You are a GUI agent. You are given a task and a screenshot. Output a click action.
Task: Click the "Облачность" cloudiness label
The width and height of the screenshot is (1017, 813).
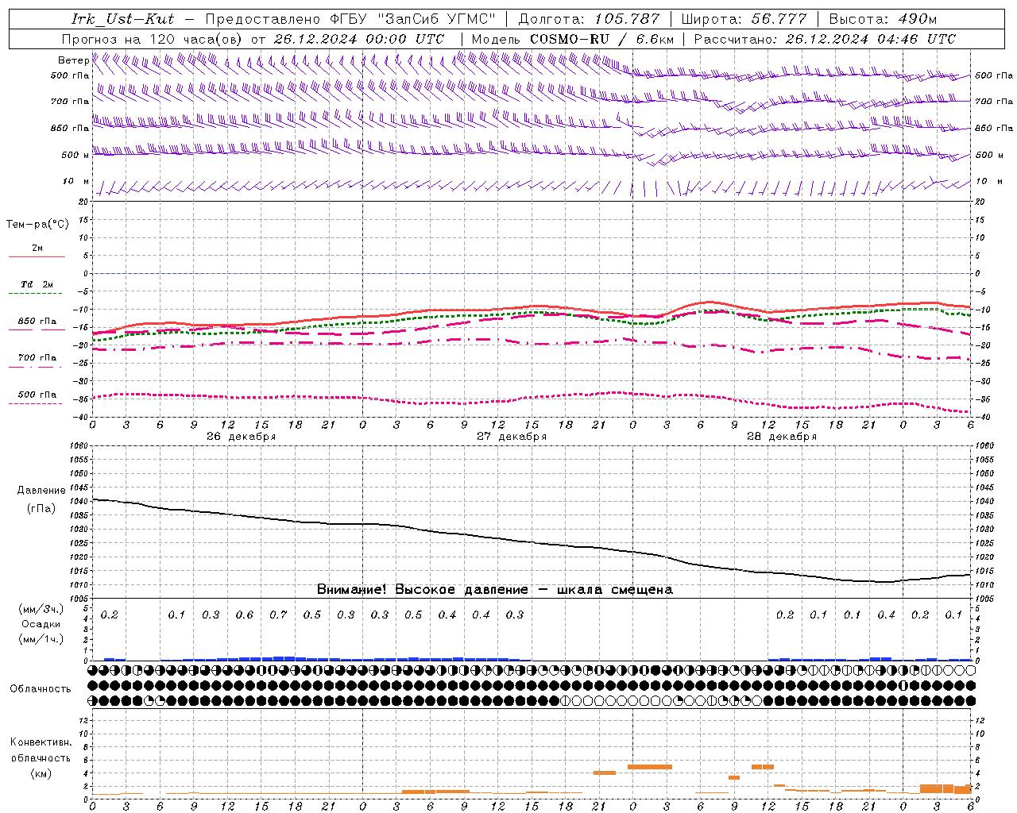click(x=41, y=689)
